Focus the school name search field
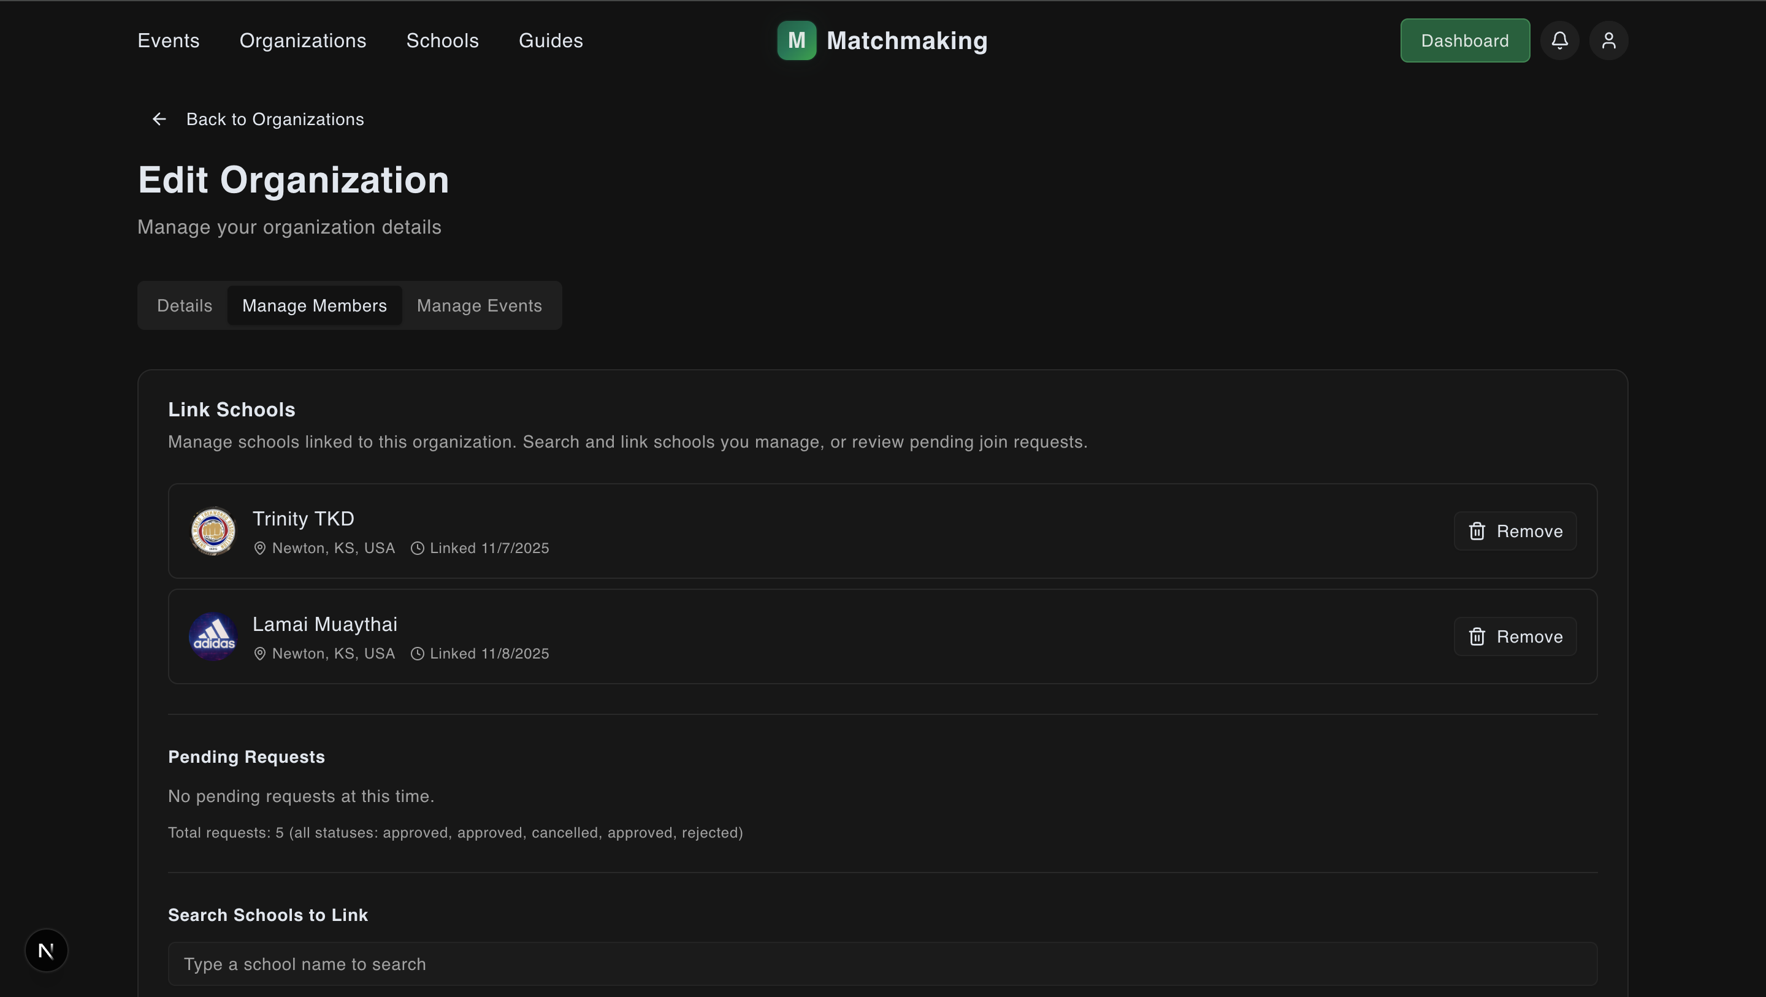 (883, 964)
